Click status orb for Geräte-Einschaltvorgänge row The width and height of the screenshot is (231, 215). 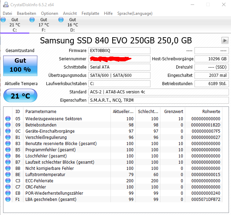click(8, 131)
